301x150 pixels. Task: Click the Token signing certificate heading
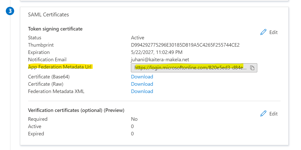click(x=55, y=29)
